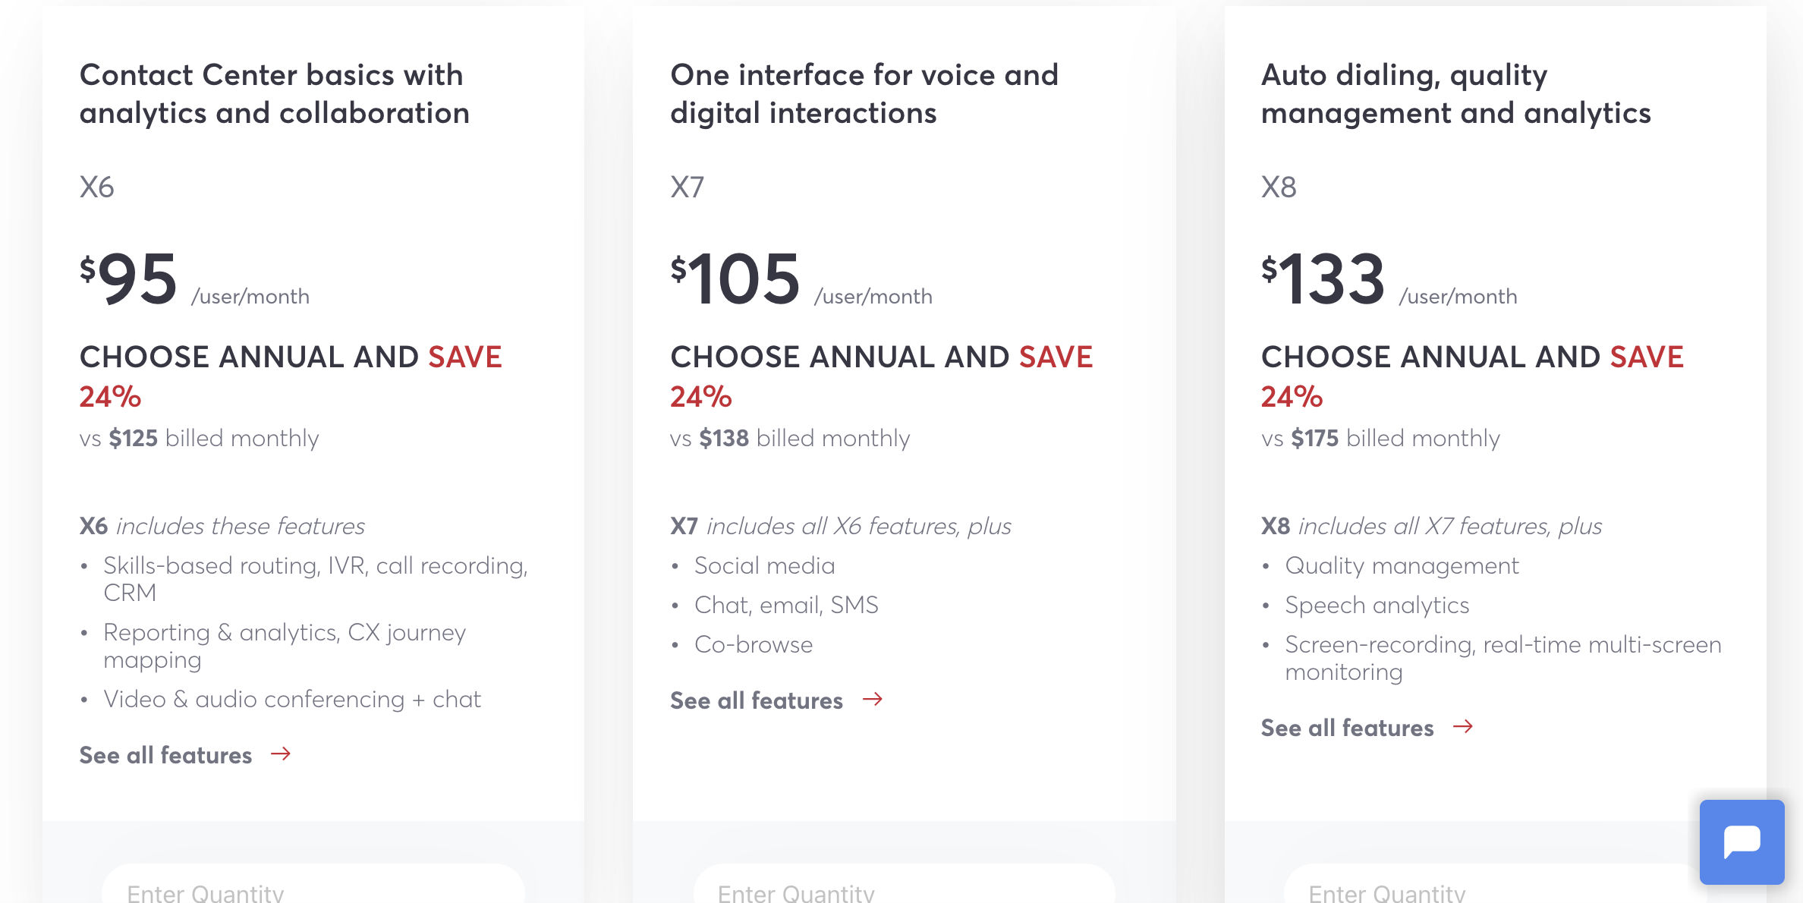Click the arrow next to X6 See all features
Image resolution: width=1803 pixels, height=903 pixels.
pyautogui.click(x=281, y=754)
